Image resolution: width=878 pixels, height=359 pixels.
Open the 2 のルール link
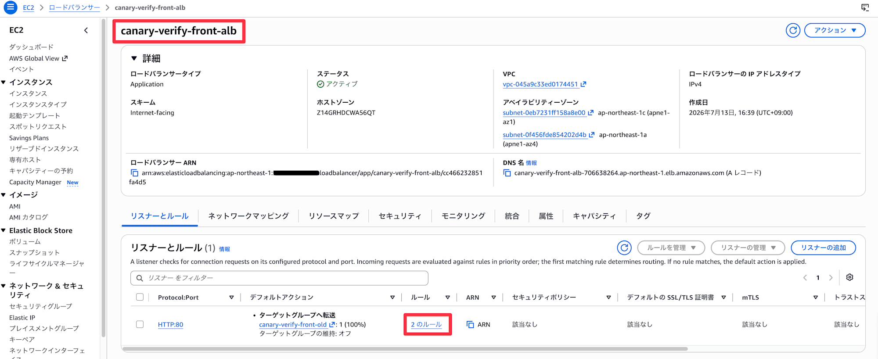(x=426, y=324)
